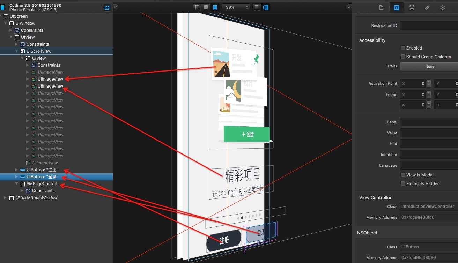The height and width of the screenshot is (263, 458).
Task: Click the UIWindow node icon
Action: click(12, 23)
